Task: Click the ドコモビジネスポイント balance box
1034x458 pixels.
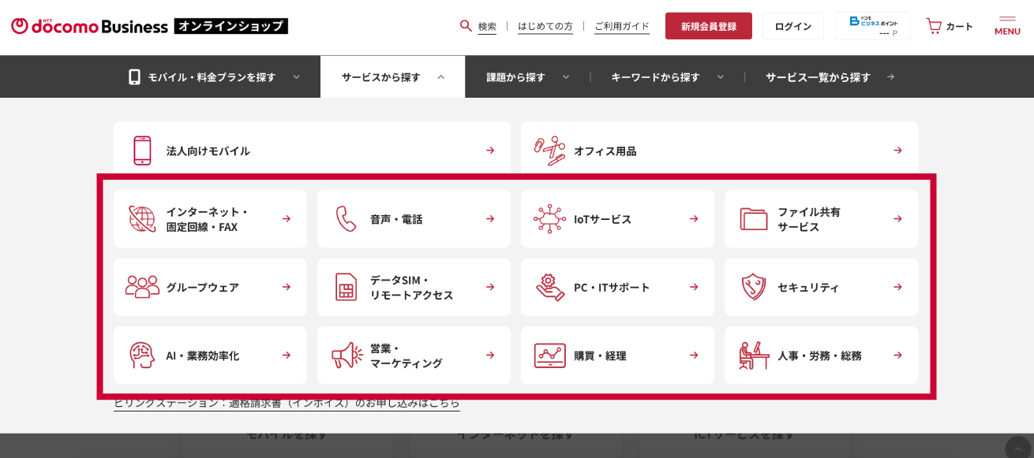Action: click(872, 26)
